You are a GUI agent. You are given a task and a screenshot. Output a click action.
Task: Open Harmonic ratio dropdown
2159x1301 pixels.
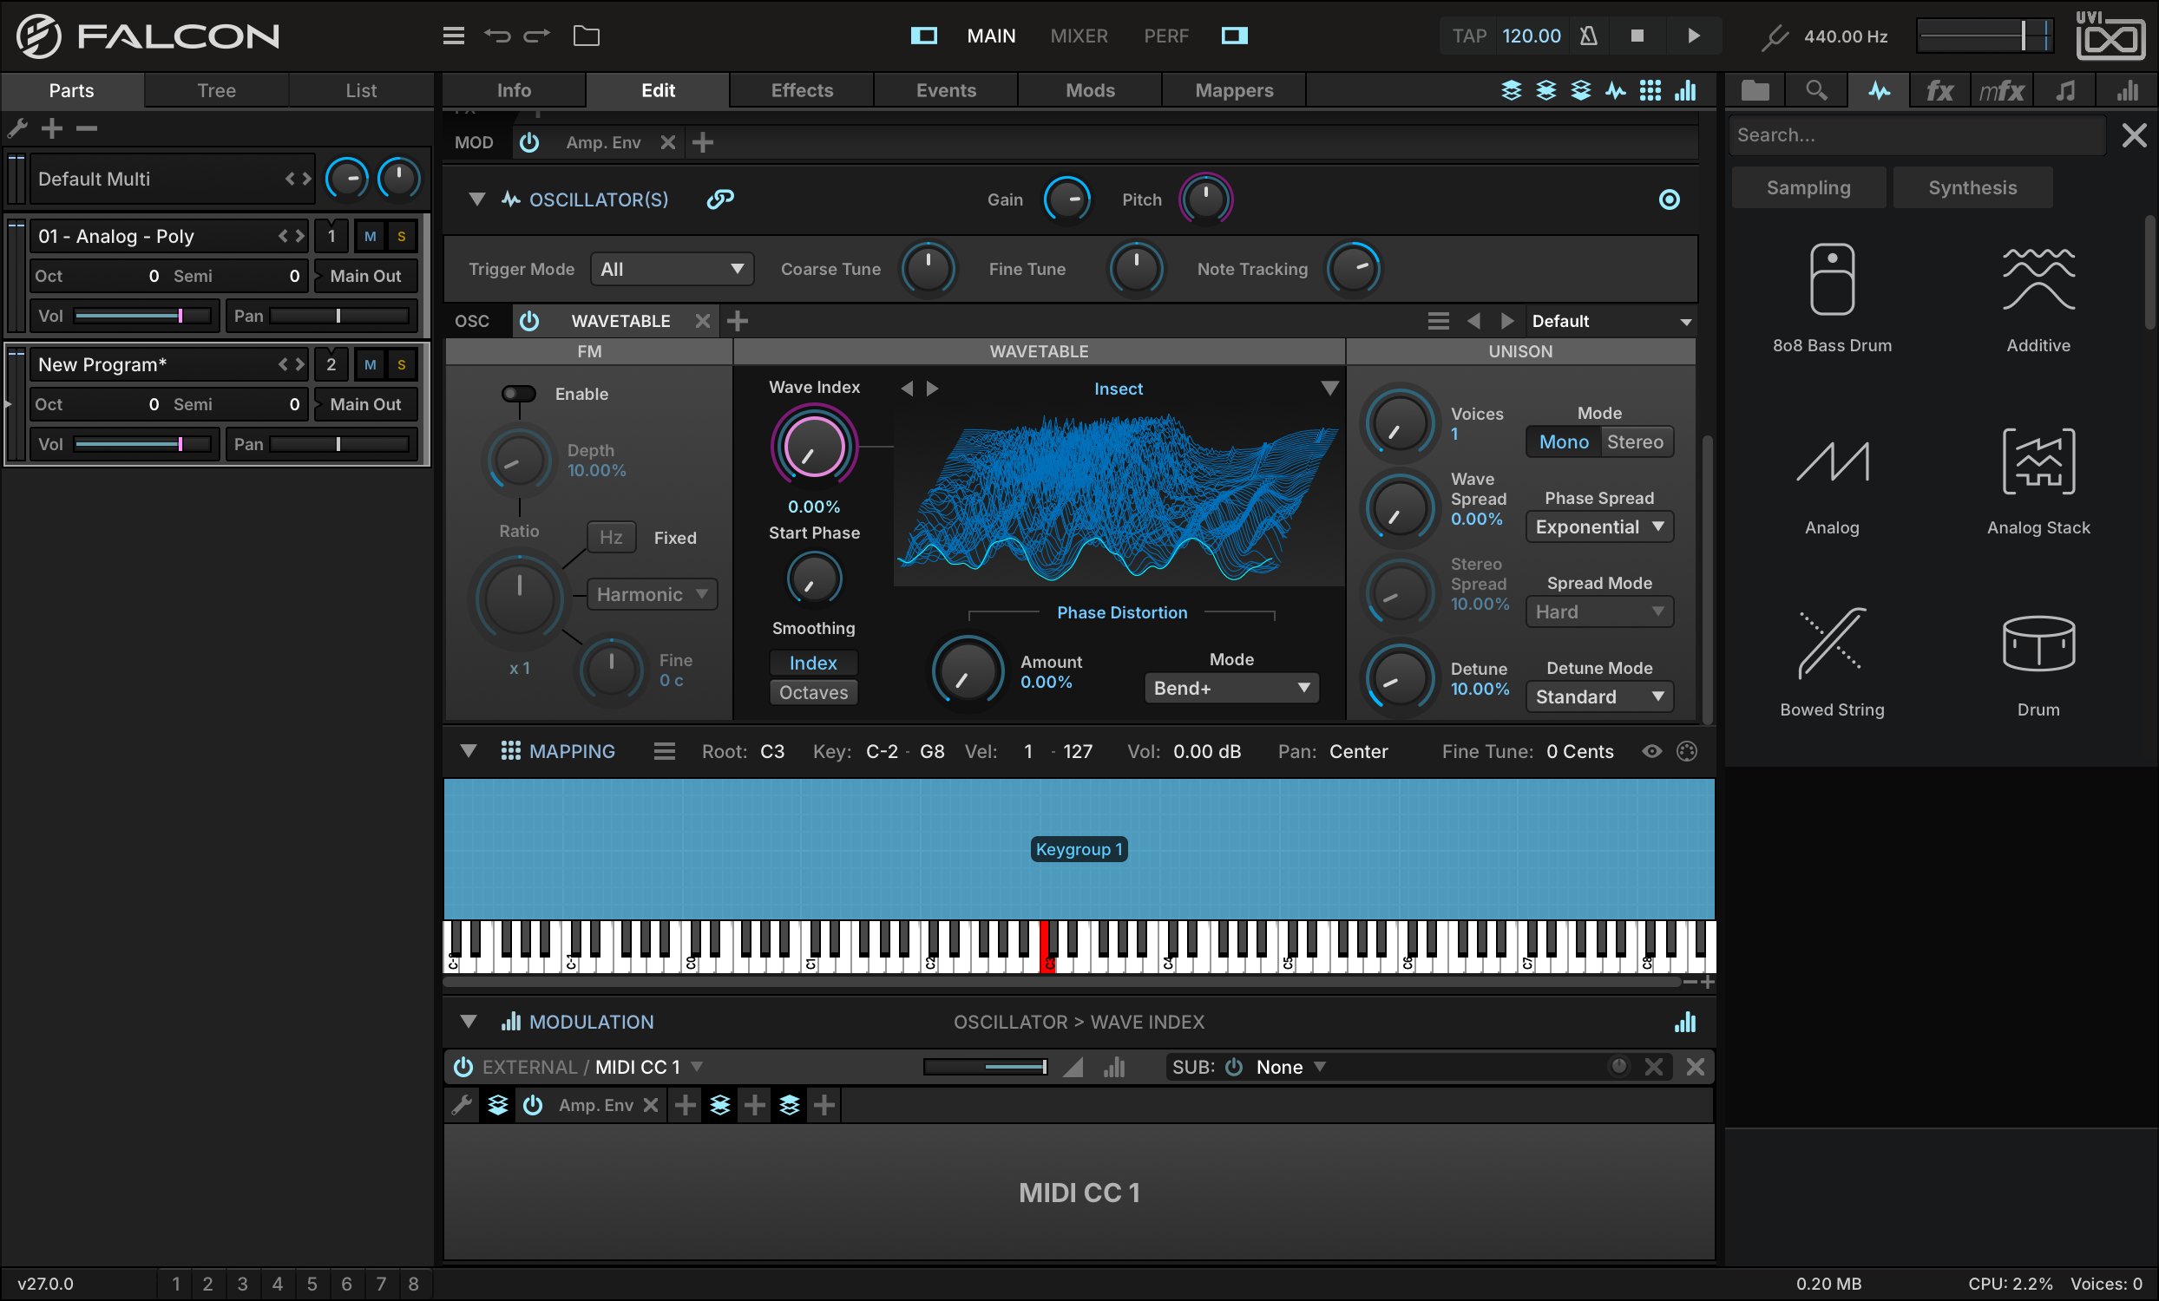tap(652, 594)
